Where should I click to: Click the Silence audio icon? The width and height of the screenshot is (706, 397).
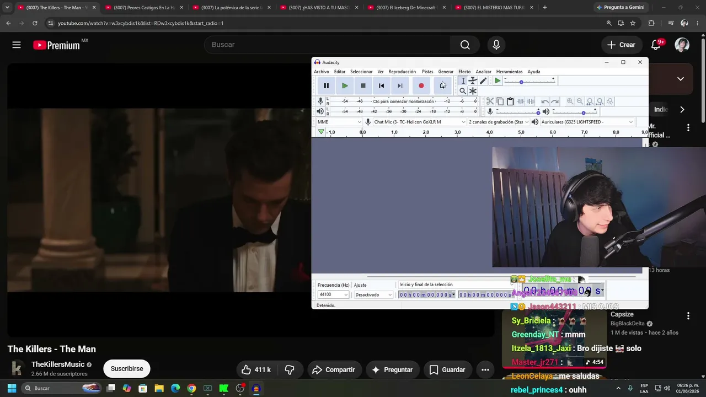point(531,101)
